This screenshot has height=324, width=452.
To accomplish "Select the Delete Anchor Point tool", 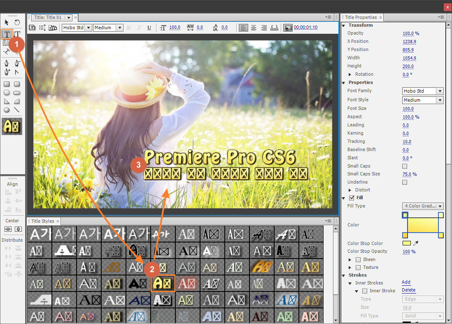I will [x=17, y=63].
